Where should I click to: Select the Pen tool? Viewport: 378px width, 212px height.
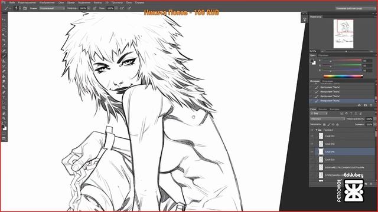[x=4, y=92]
